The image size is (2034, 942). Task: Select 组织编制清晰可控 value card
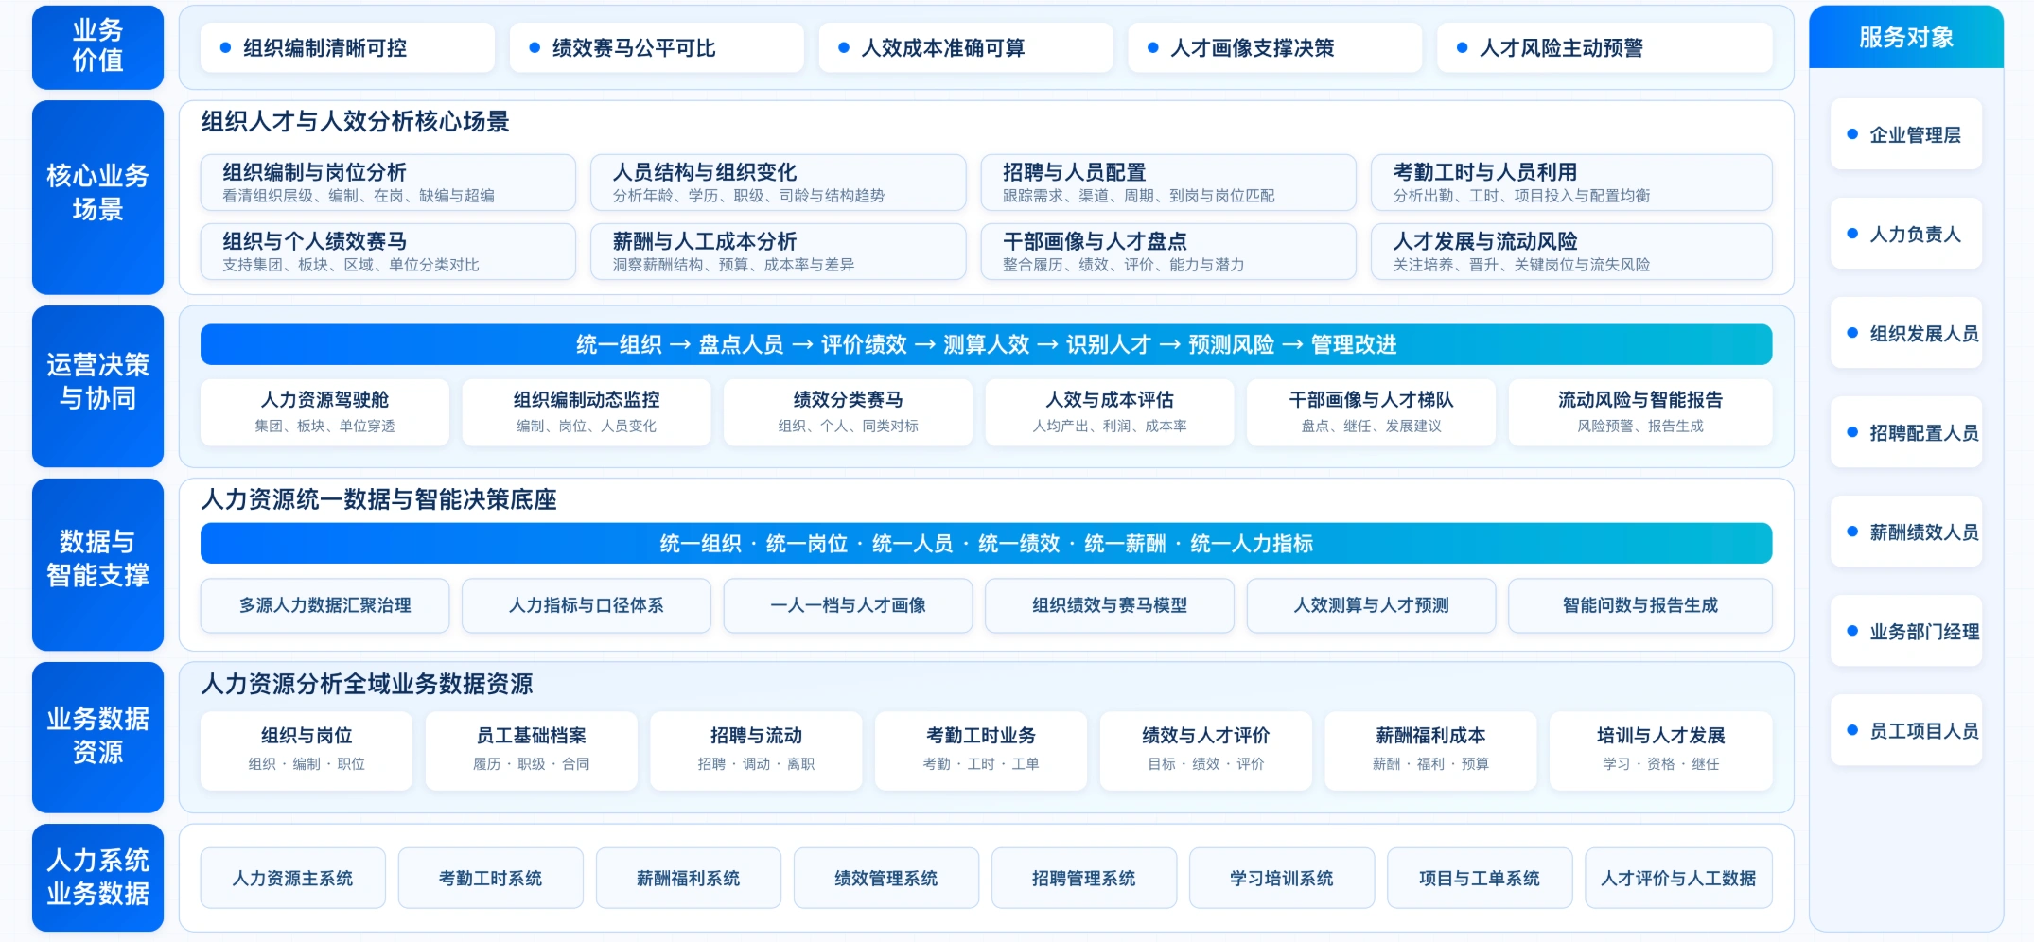347,47
